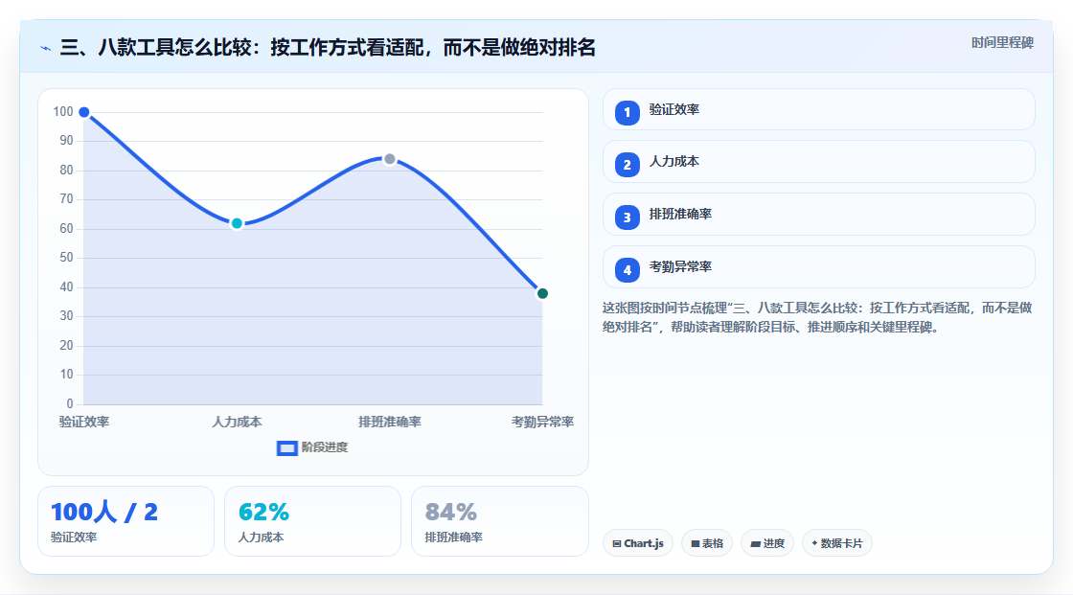Viewport: 1073px width, 595px height.
Task: Click the 考勤异常率 x-axis label
Action: [x=542, y=422]
